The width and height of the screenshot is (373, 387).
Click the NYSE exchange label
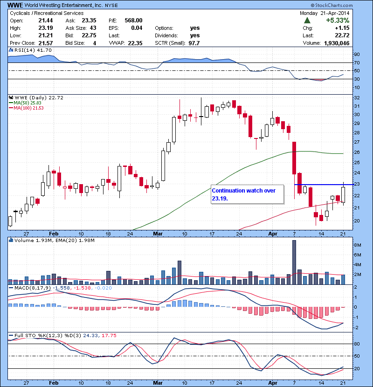[x=111, y=6]
